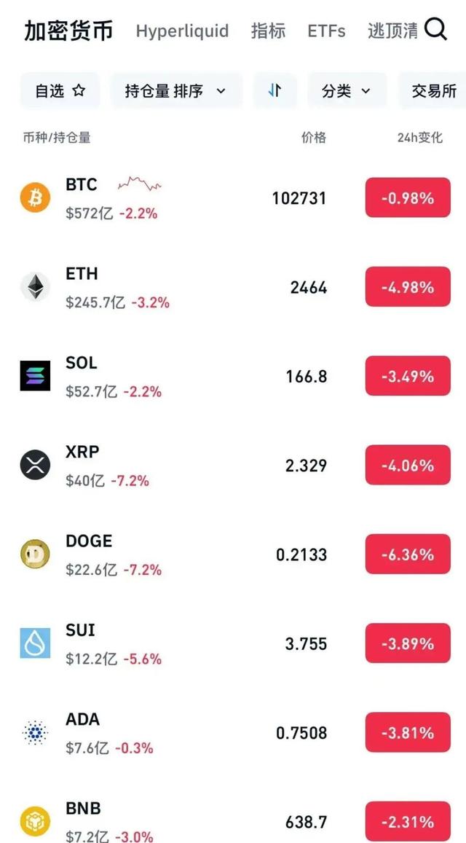The height and width of the screenshot is (843, 466).
Task: Tap the Solana logo icon
Action: click(x=35, y=376)
